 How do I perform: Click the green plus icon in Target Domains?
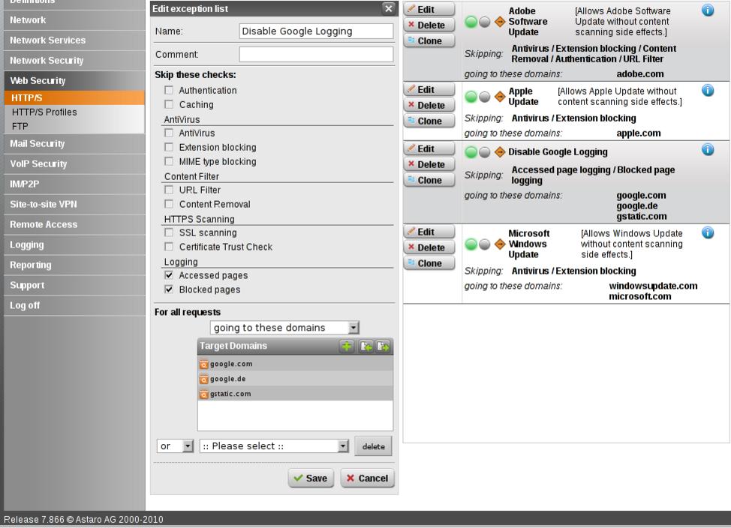pos(346,346)
